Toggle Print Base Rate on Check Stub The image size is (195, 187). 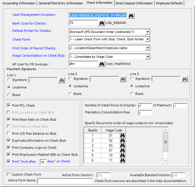tap(8, 120)
